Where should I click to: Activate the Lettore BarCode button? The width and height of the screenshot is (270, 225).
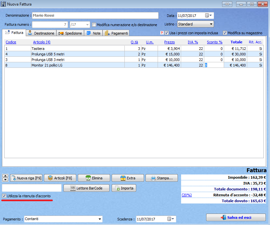pyautogui.click(x=86, y=188)
